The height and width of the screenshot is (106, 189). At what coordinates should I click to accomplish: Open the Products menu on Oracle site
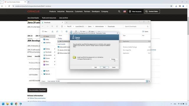pyautogui.click(x=53, y=11)
